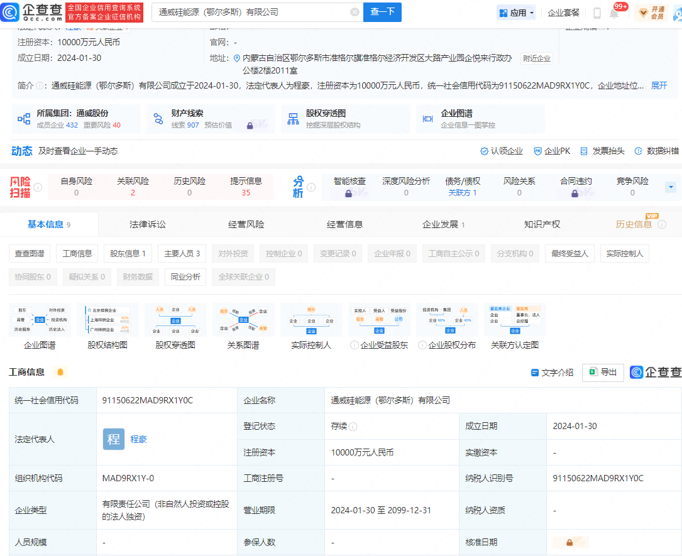The height and width of the screenshot is (556, 682).
Task: Expand the analysis panel dropdown arrow
Action: point(670,187)
